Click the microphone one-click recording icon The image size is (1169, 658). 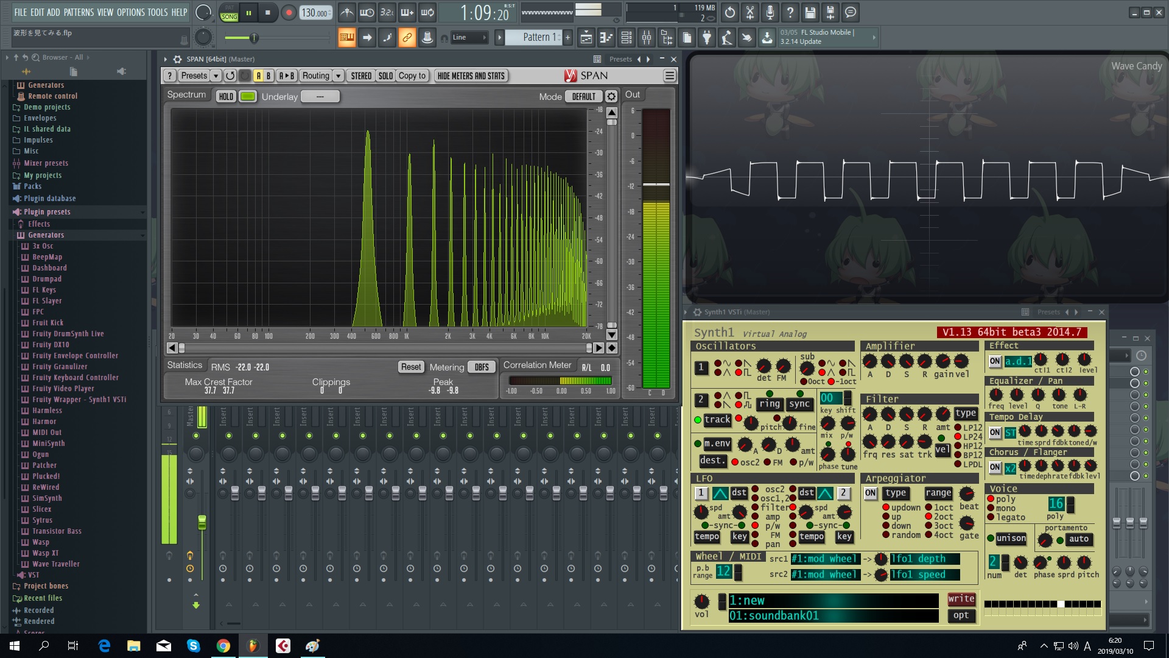[x=770, y=12]
